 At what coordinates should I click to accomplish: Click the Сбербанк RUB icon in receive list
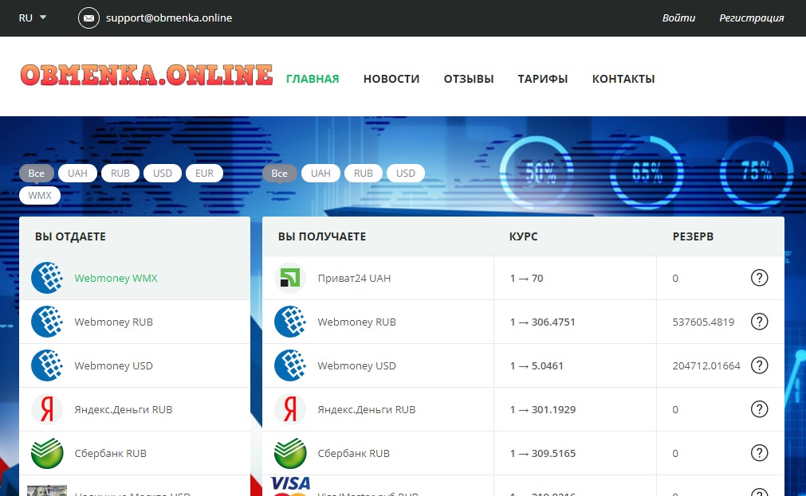[290, 453]
